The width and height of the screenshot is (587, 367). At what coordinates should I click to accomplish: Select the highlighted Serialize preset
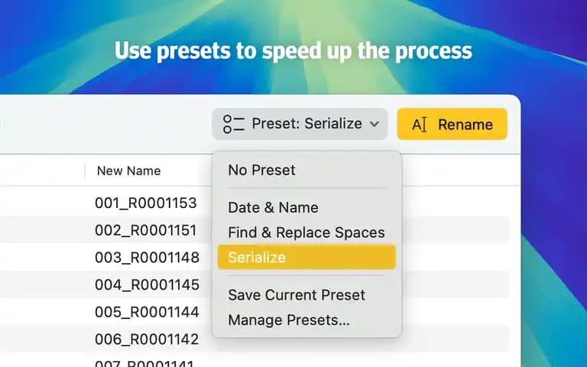point(306,257)
